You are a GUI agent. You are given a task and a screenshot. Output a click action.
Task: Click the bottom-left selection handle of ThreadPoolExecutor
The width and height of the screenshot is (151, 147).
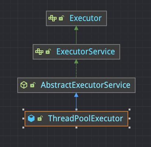[24, 128]
